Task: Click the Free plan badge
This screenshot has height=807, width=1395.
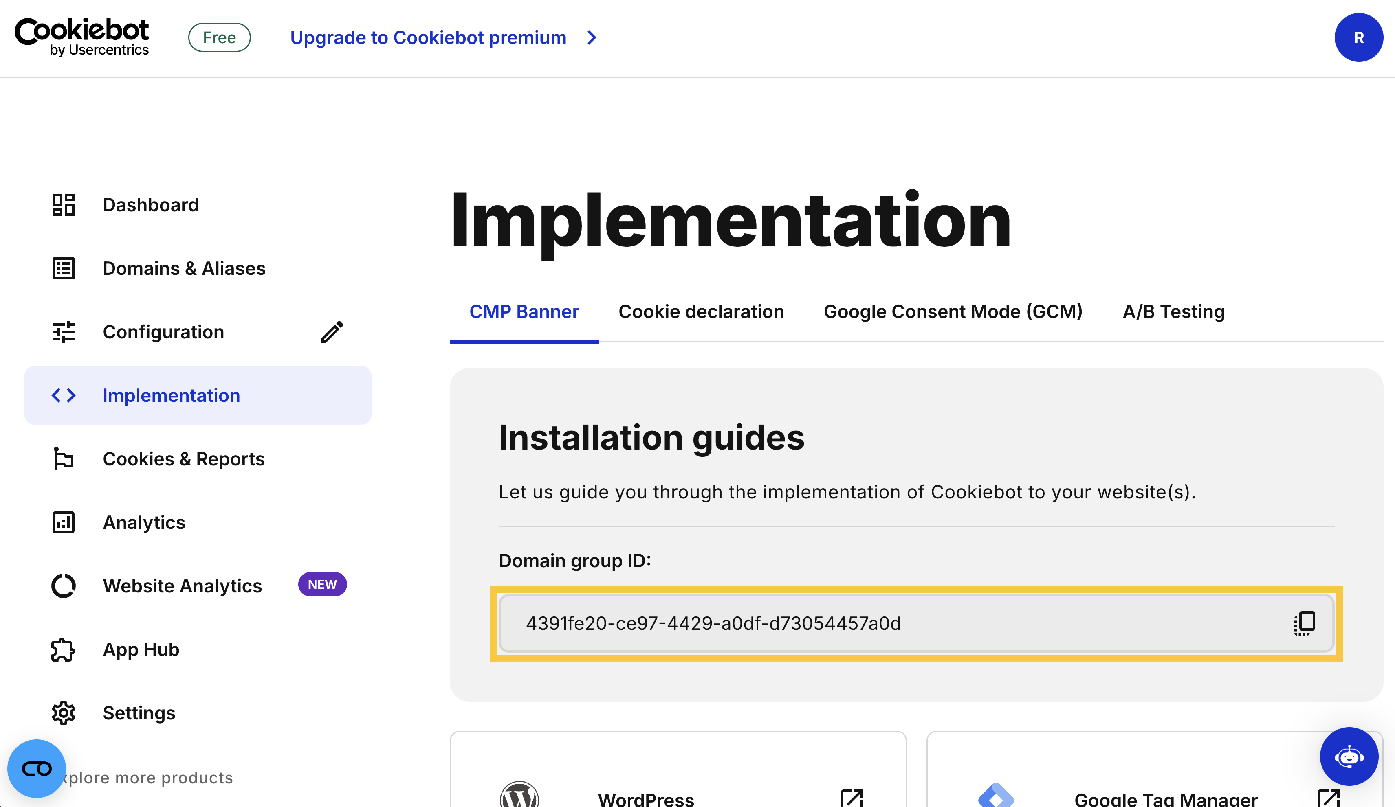Action: (x=219, y=37)
